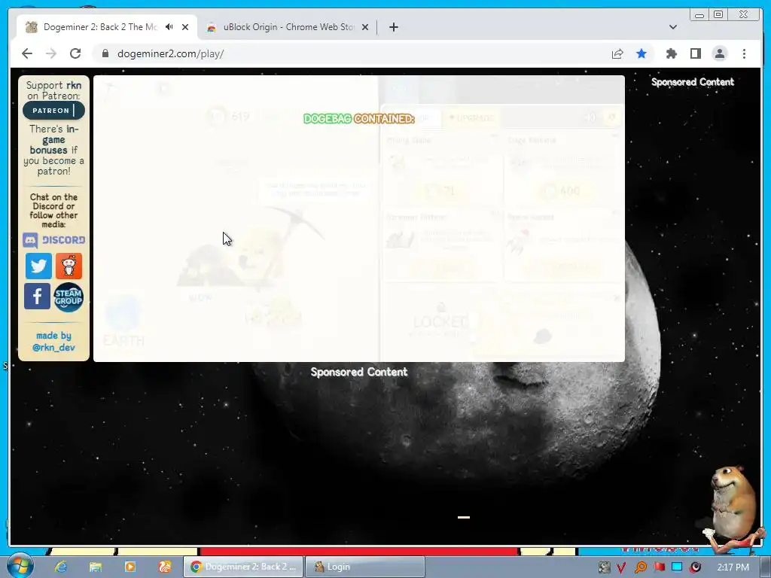Share this page icon
This screenshot has height=578, width=771.
click(x=617, y=53)
